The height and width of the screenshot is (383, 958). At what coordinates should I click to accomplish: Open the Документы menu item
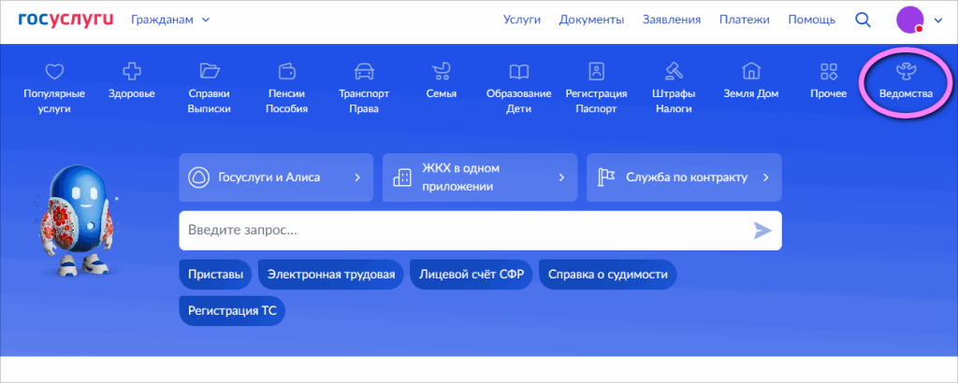591,20
